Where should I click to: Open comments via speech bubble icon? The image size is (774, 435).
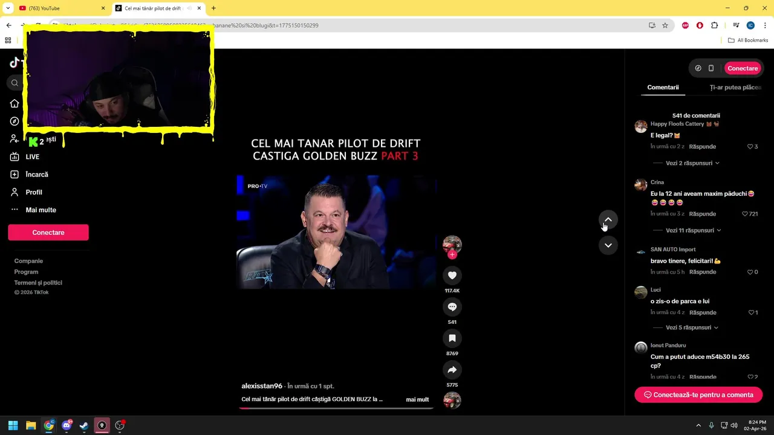click(x=452, y=307)
